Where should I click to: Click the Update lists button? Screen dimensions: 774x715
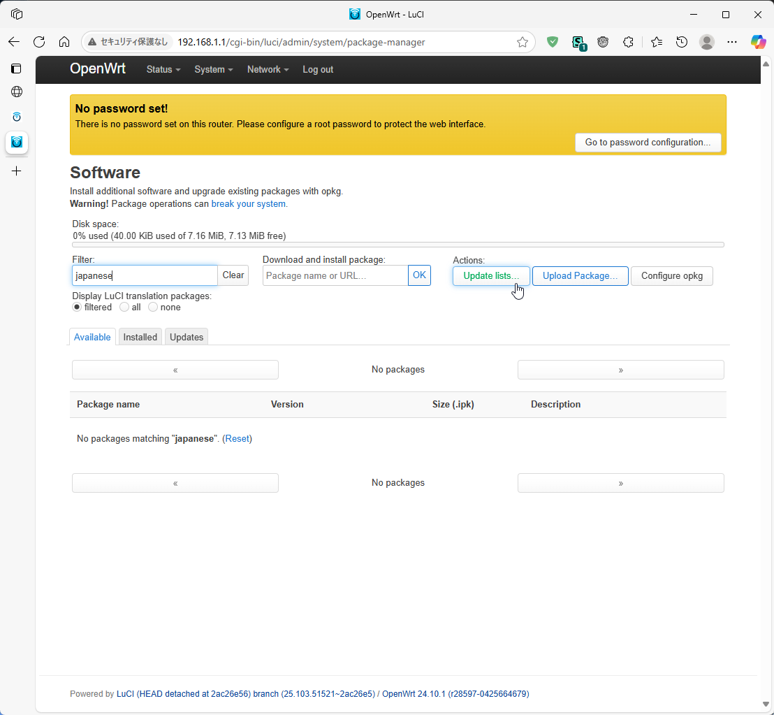coord(491,275)
